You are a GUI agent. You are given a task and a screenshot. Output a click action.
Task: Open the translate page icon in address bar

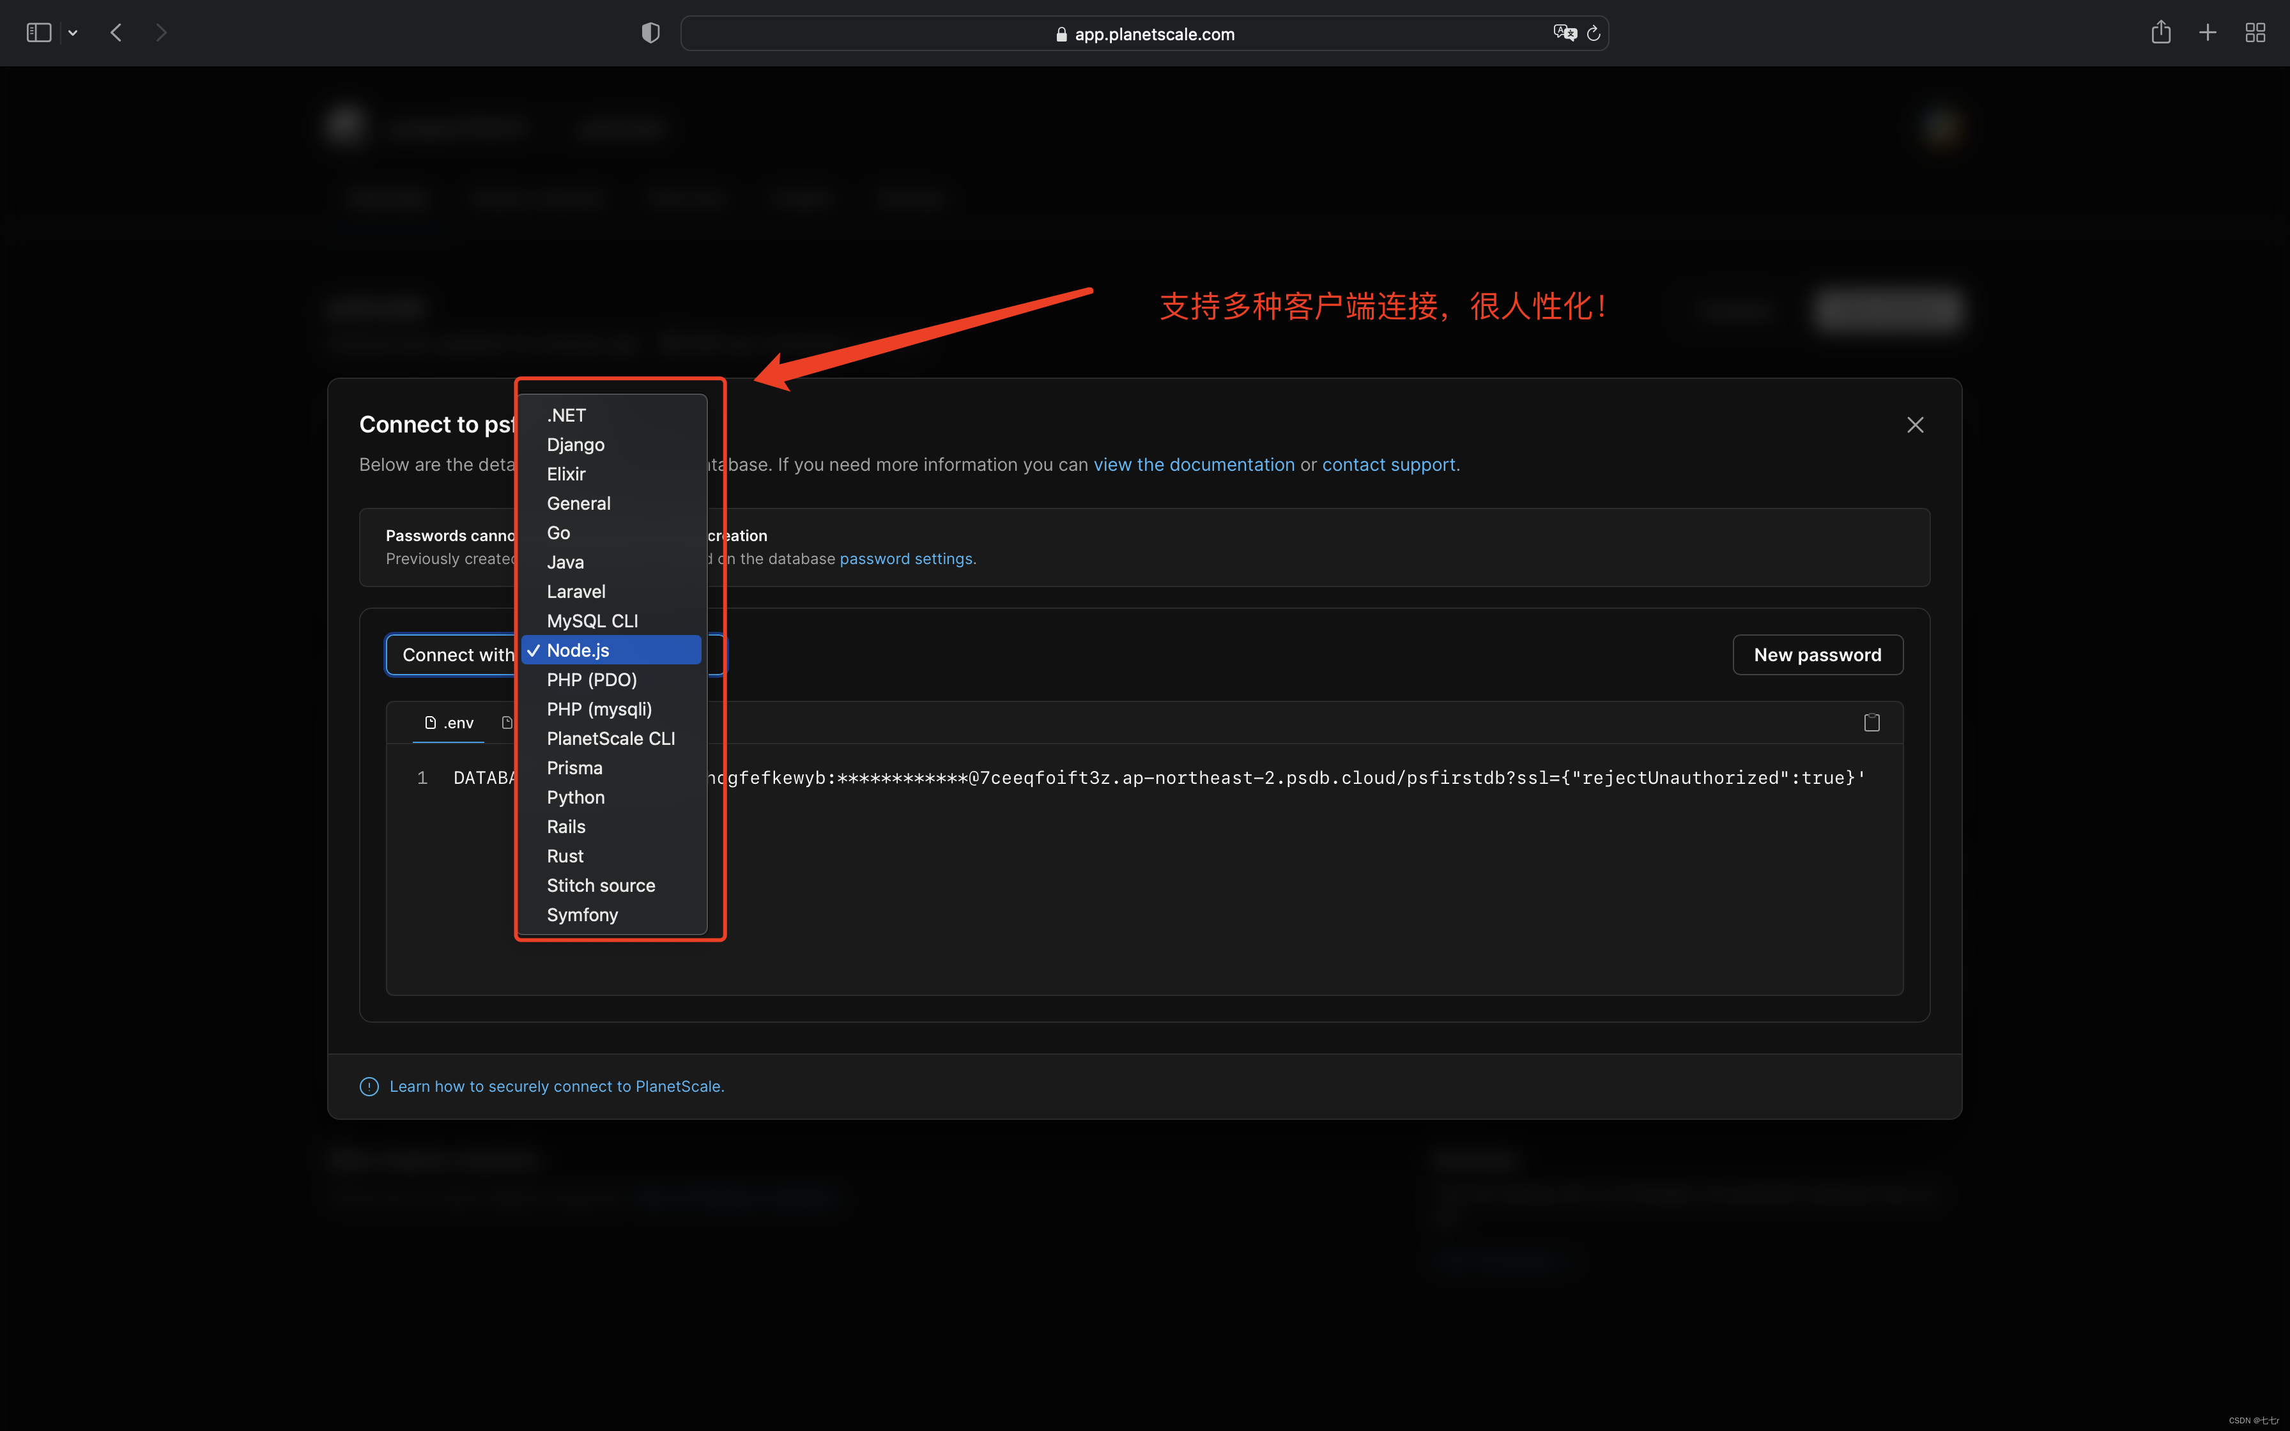1564,33
